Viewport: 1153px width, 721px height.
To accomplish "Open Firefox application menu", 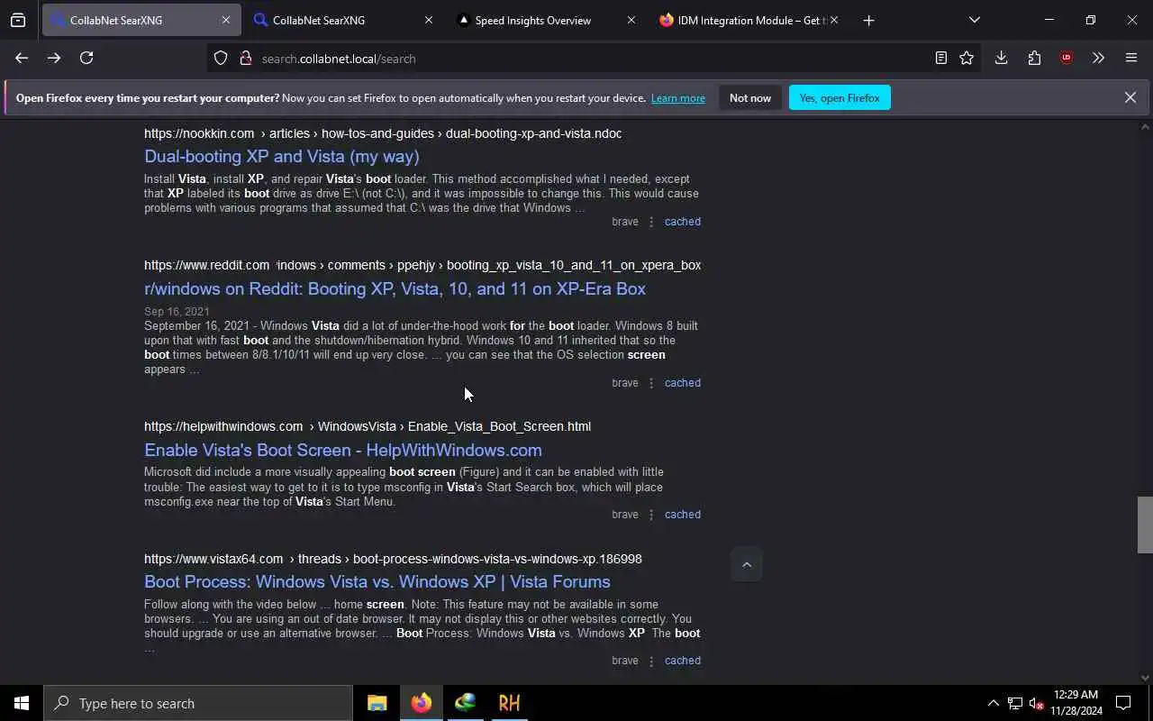I will tap(1131, 58).
